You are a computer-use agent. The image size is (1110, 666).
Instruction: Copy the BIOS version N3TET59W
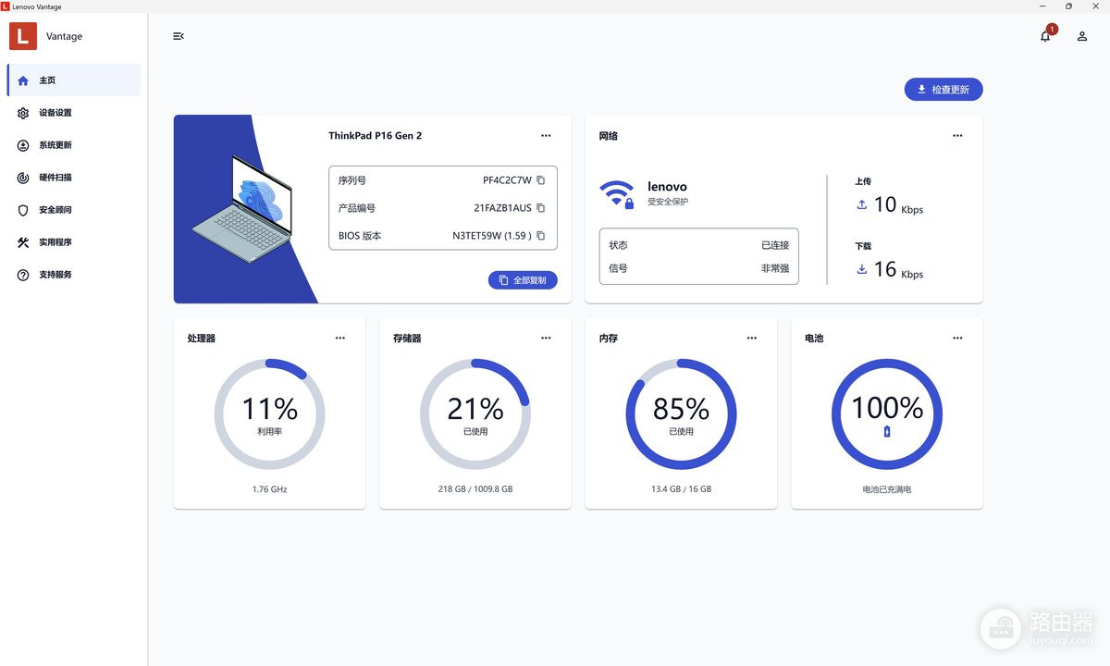(541, 236)
